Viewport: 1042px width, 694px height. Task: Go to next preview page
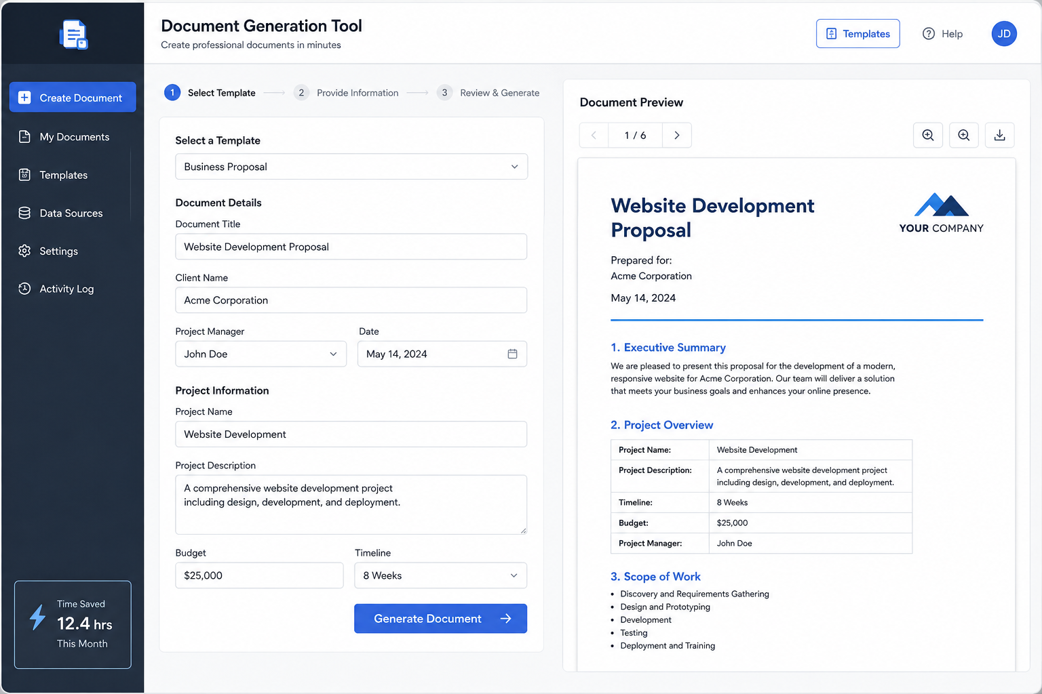point(676,136)
